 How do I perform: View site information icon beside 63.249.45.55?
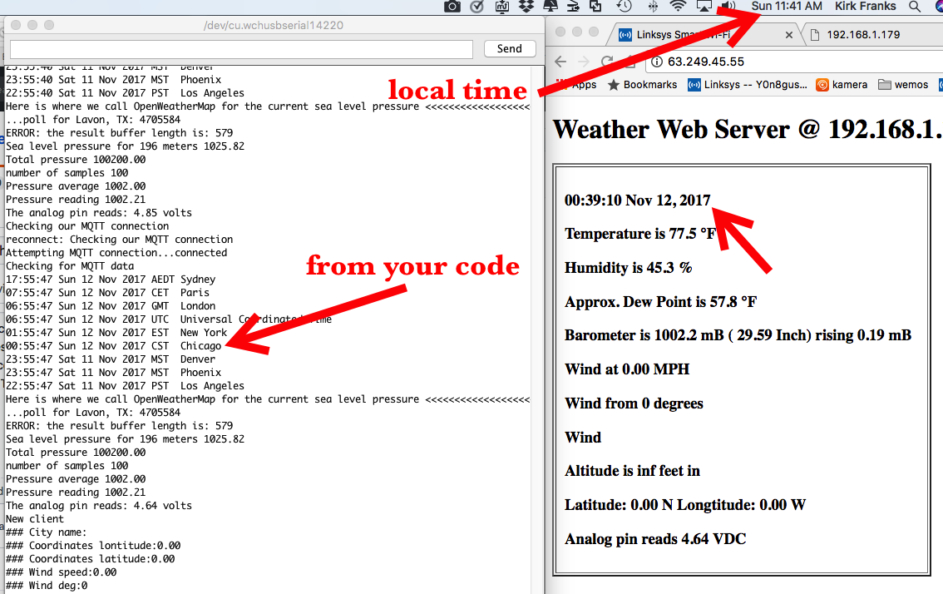[x=657, y=62]
